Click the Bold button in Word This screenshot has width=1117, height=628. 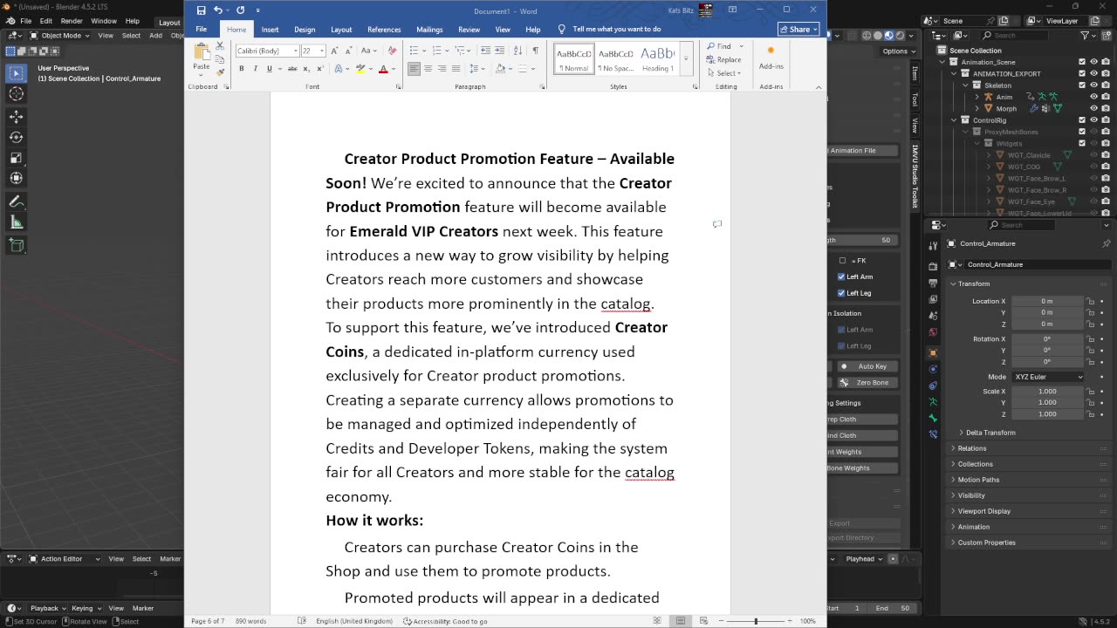(x=241, y=69)
